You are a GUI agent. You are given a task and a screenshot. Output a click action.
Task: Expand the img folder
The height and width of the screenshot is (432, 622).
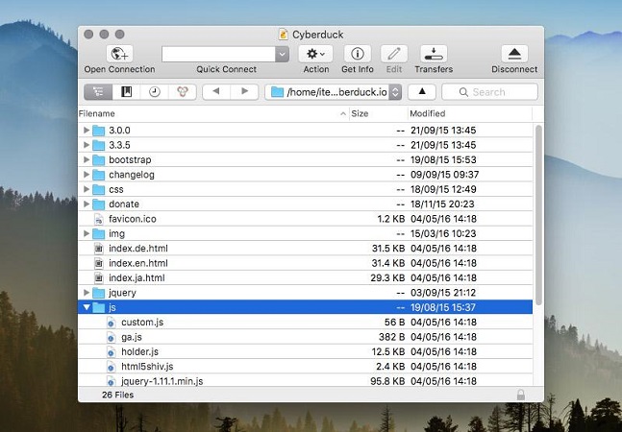[x=87, y=233]
